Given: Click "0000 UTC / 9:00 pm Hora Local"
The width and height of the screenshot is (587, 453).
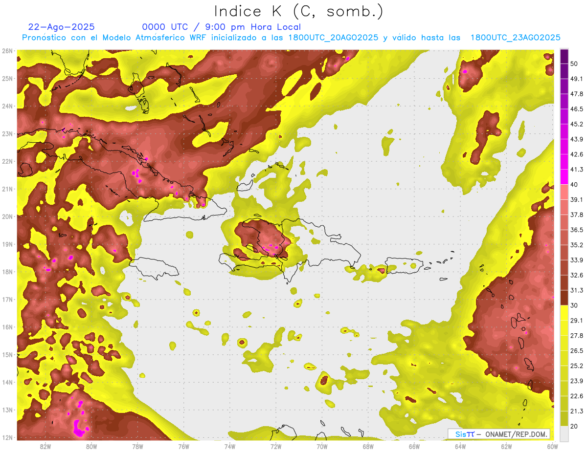Looking at the screenshot, I should [221, 27].
